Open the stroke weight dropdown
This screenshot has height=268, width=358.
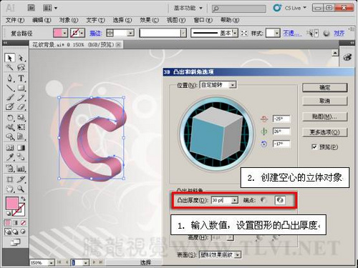click(130, 33)
